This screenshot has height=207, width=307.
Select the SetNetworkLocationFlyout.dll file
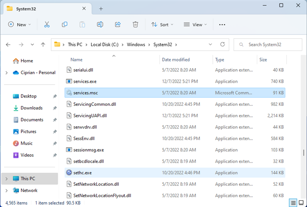pos(175,195)
